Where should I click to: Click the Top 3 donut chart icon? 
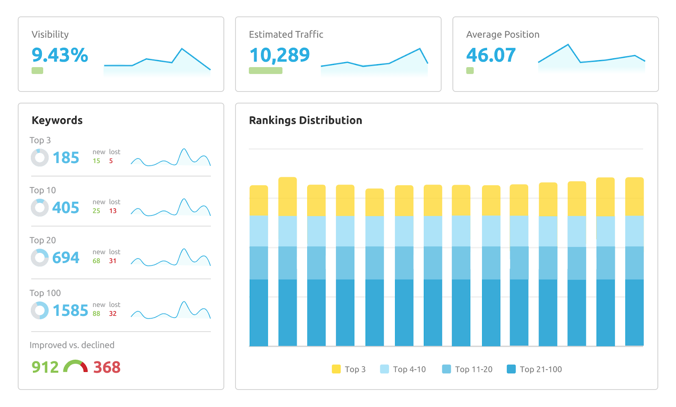40,158
